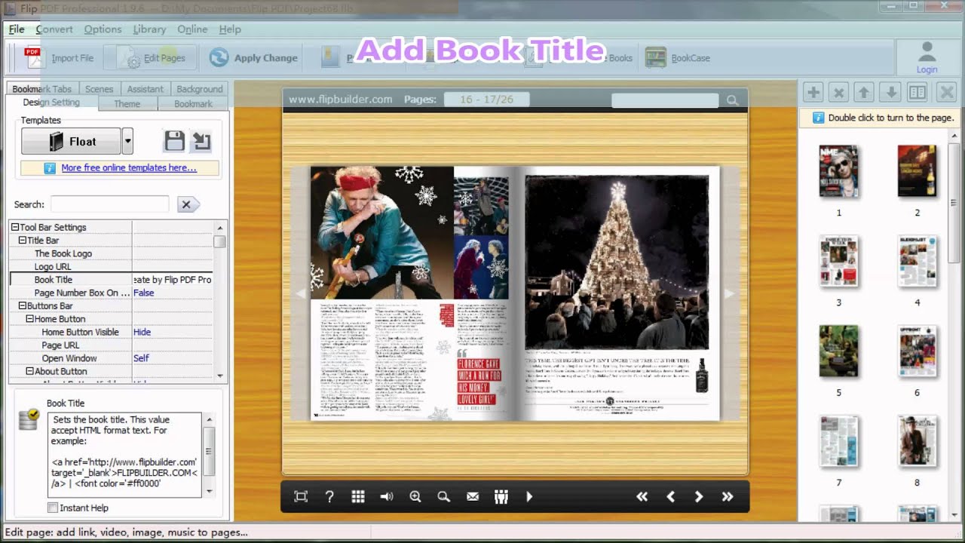Open the Library menu

point(149,29)
